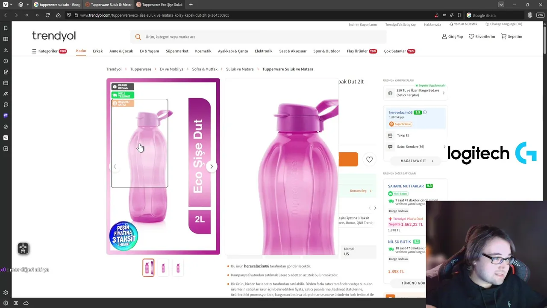Go to the browser home page
Screen dimensions: 547x308
tap(58, 15)
